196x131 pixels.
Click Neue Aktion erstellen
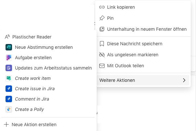(x=34, y=125)
